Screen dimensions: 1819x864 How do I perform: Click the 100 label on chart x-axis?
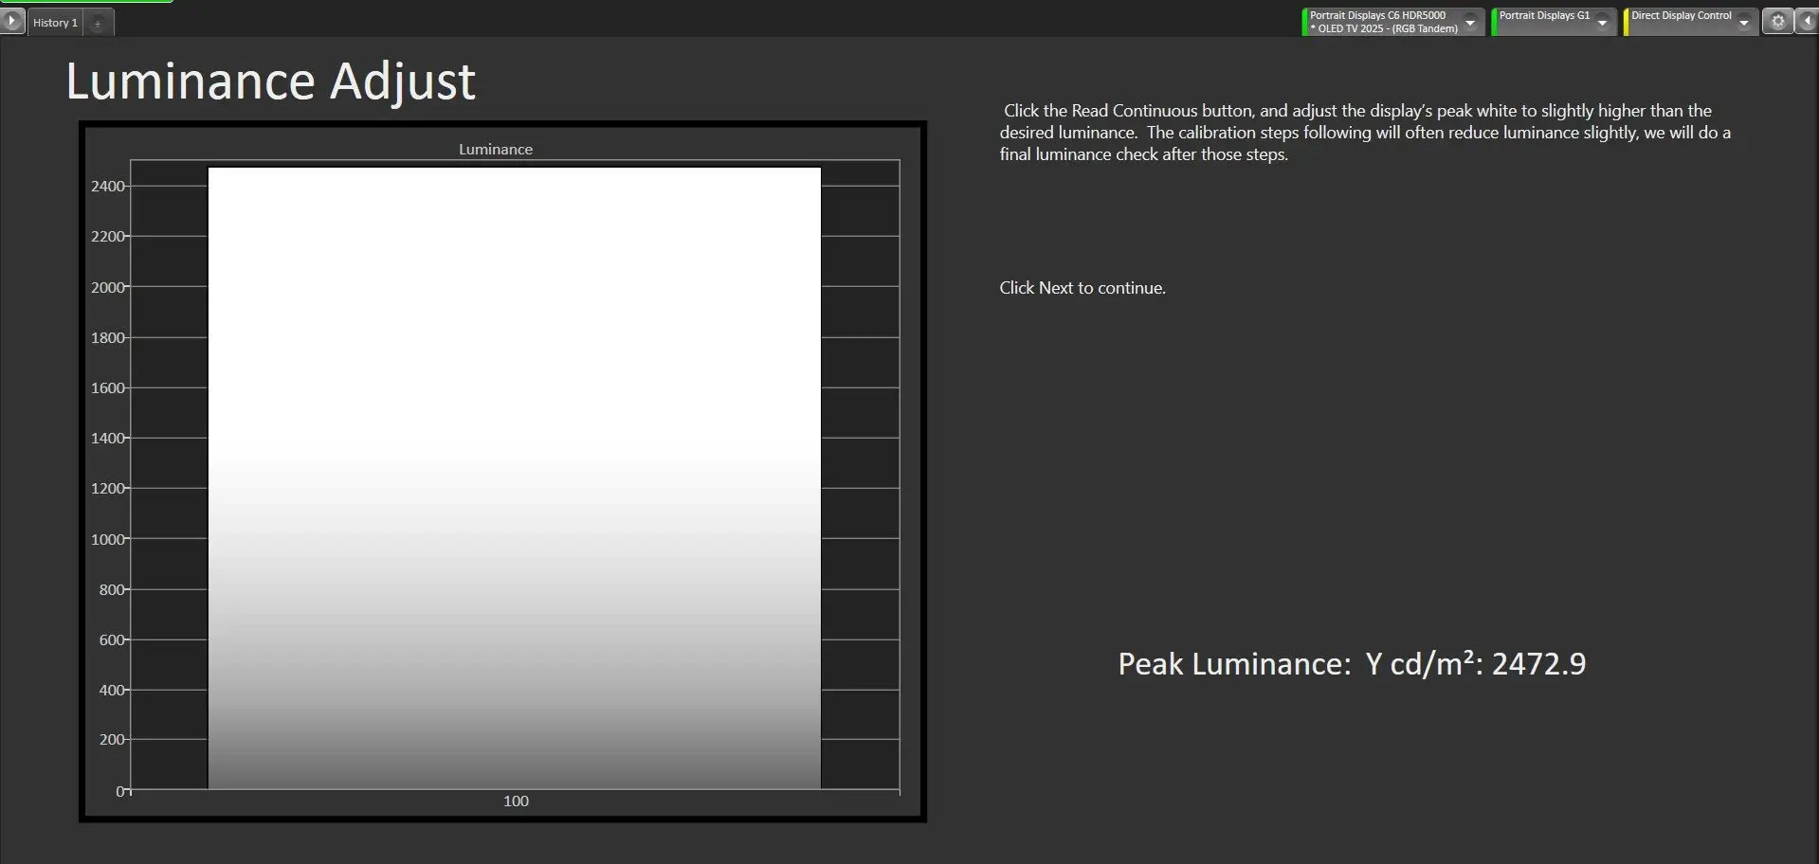tap(516, 801)
